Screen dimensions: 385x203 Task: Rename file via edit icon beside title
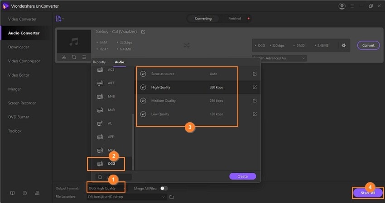click(x=143, y=32)
